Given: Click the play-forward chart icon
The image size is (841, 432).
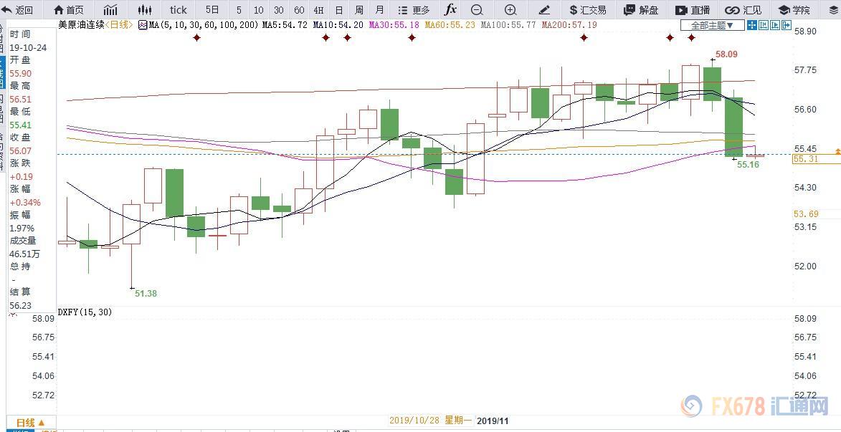Looking at the screenshot, I should click(774, 24).
